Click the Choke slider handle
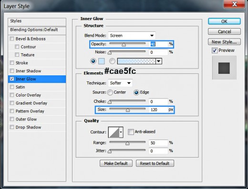 110,102
